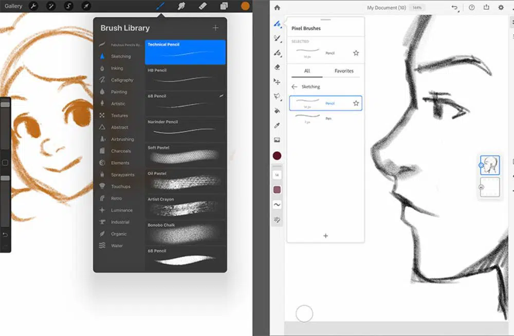Select the Smudge tool in Procreate
The height and width of the screenshot is (336, 514).
[x=181, y=6]
